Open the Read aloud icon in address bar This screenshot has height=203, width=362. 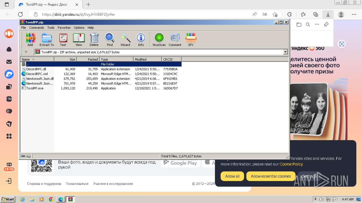(255, 14)
